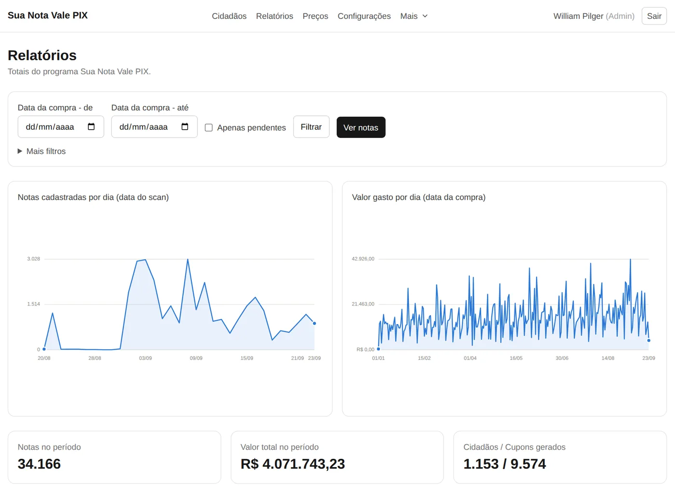
Task: Focus the 'Data da compra - de' date field
Action: tap(61, 127)
